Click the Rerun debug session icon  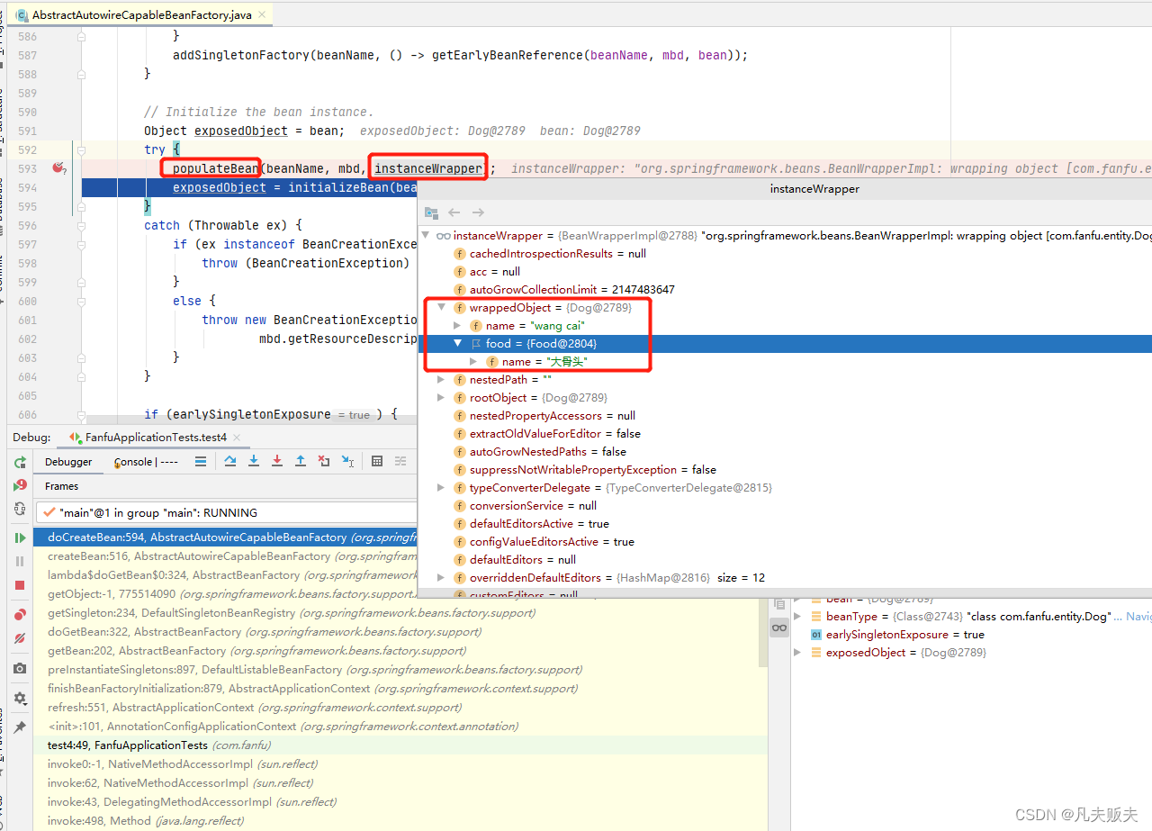click(20, 462)
